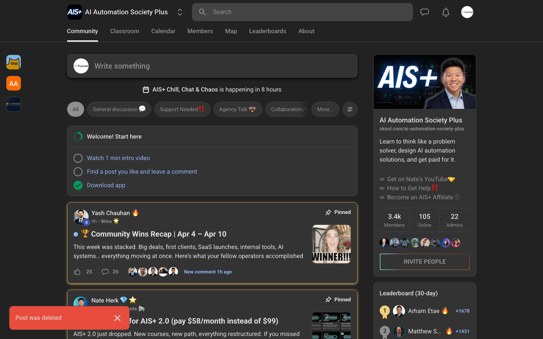Open Get on Nate's YouTube link
Screen dimensions: 543x339
(x=417, y=179)
